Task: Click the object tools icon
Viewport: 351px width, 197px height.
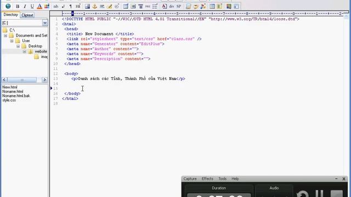Action: tap(203, 7)
